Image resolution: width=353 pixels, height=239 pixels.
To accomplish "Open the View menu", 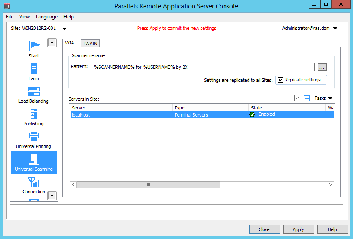I will [24, 17].
